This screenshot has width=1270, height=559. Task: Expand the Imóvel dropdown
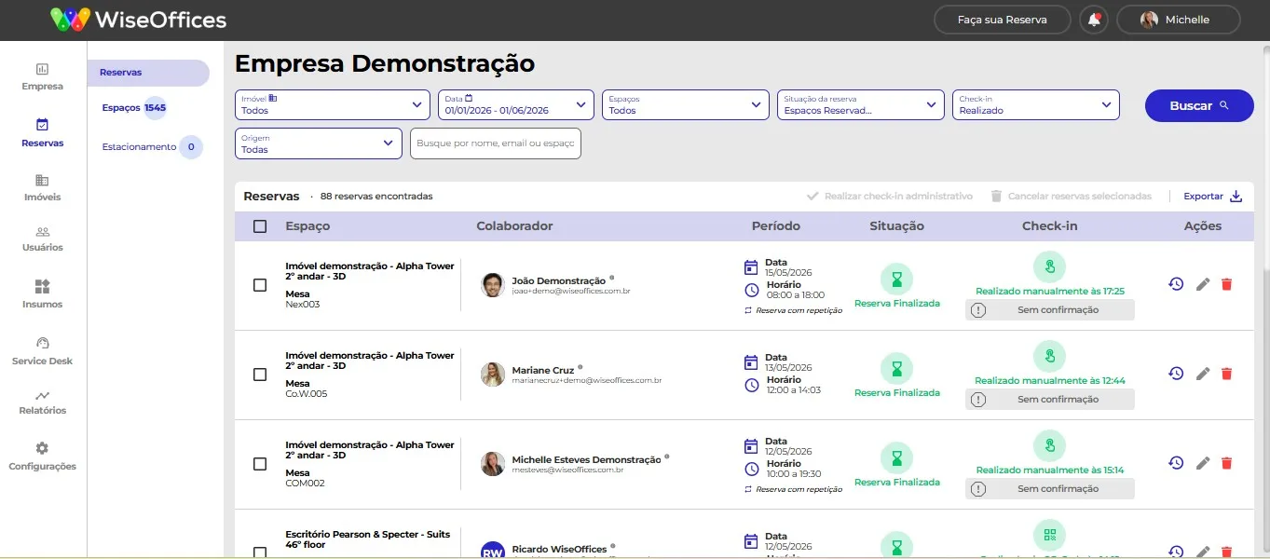click(333, 104)
